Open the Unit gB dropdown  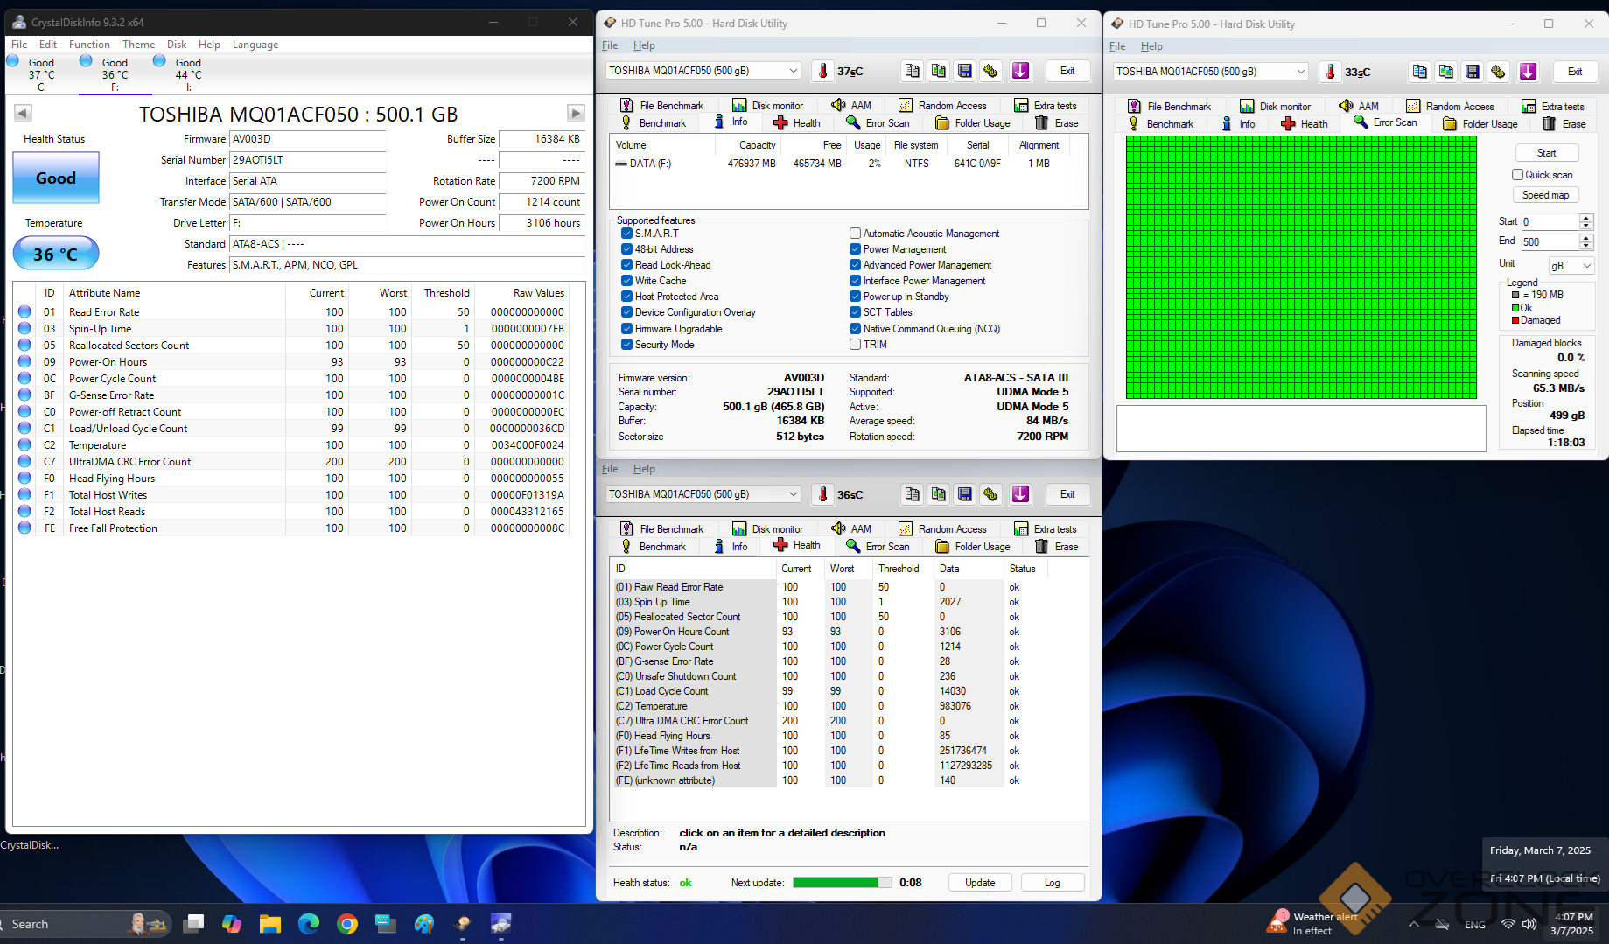1571,265
